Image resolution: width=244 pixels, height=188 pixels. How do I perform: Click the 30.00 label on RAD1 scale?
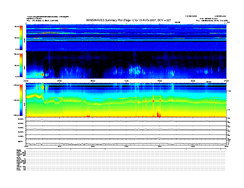tap(17, 65)
